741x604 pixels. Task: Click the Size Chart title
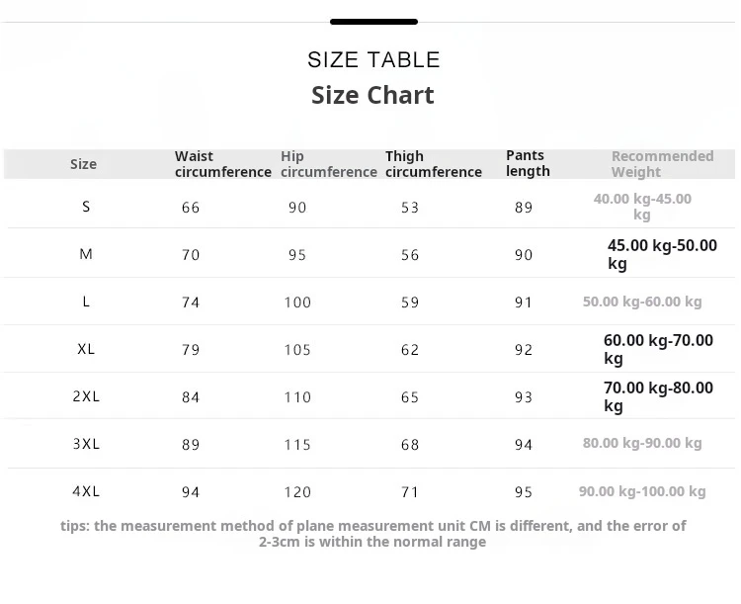tap(372, 96)
